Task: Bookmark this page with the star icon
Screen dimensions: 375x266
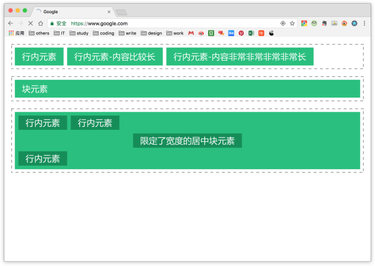Action: [292, 23]
